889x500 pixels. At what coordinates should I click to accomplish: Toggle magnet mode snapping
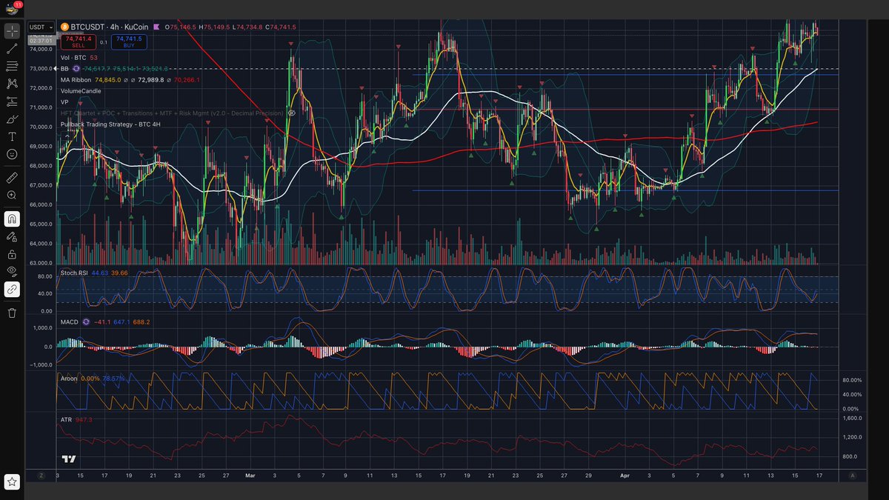pyautogui.click(x=12, y=219)
